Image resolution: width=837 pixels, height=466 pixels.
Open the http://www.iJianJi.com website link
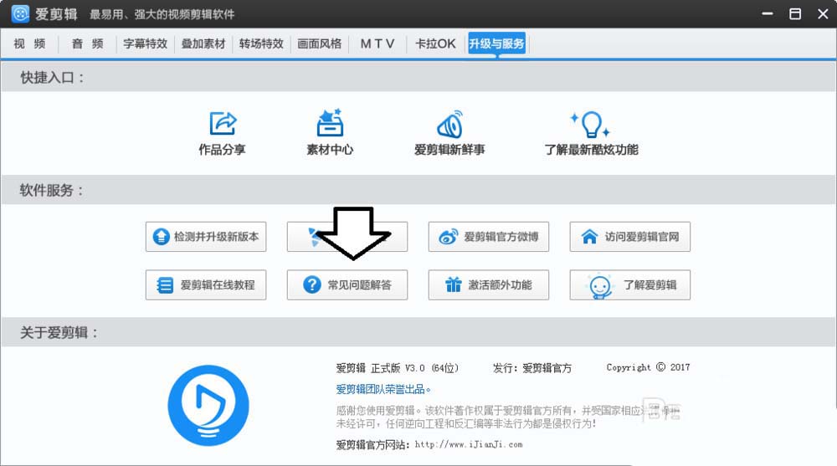click(469, 444)
